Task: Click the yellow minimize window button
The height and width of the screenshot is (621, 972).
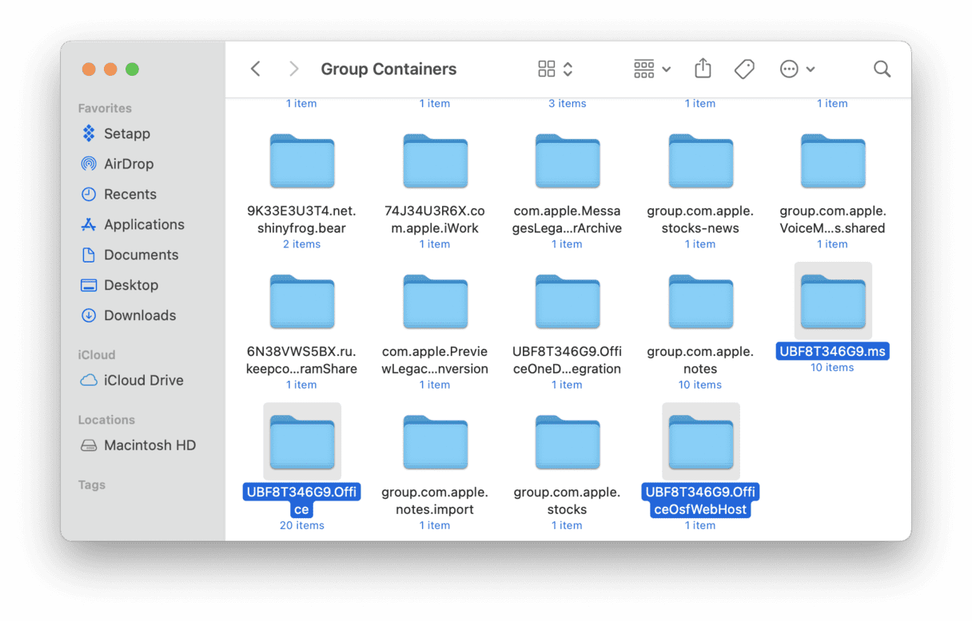Action: point(110,69)
